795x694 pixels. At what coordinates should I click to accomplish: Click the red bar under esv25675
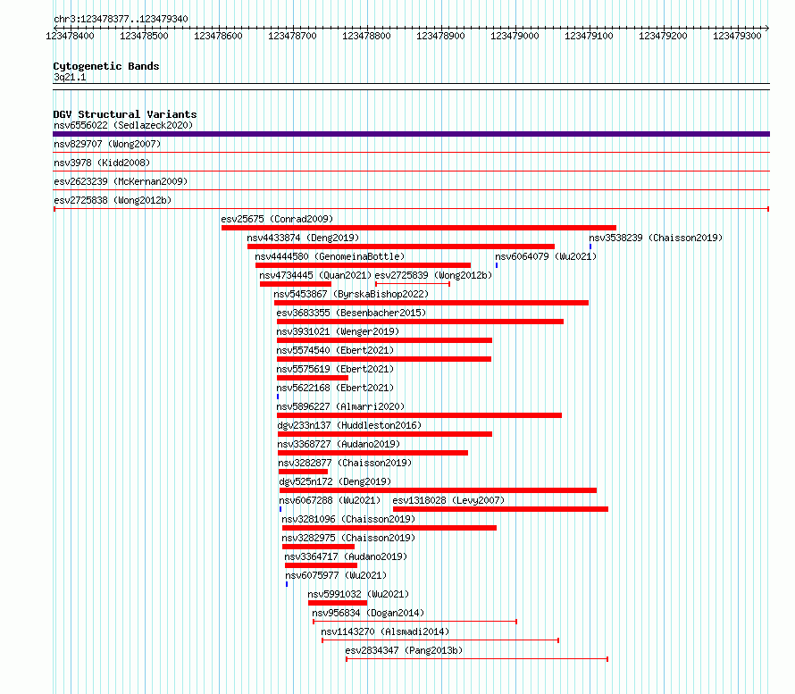click(419, 228)
